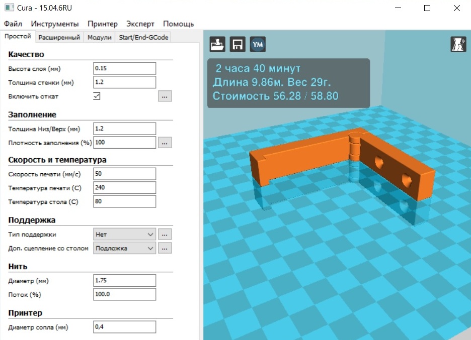Open the Эксперт menu
Image resolution: width=471 pixels, height=340 pixels.
(140, 24)
